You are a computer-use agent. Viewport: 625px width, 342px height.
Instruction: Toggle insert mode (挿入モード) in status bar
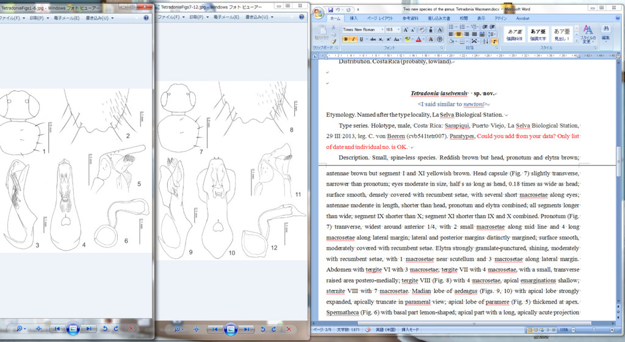click(410, 330)
